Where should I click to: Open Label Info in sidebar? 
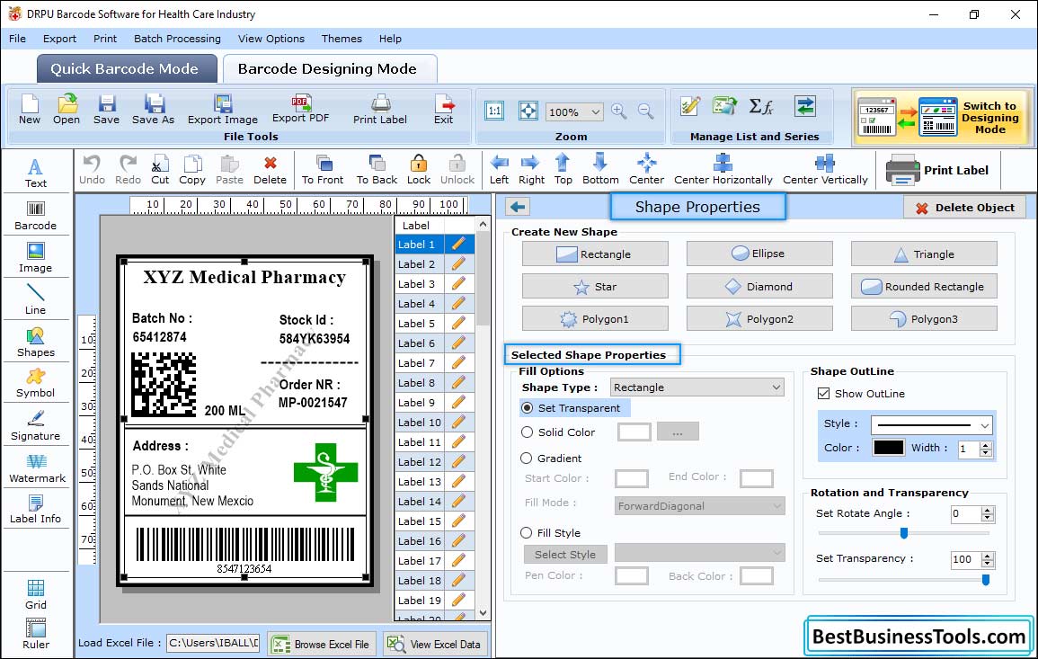(x=35, y=510)
